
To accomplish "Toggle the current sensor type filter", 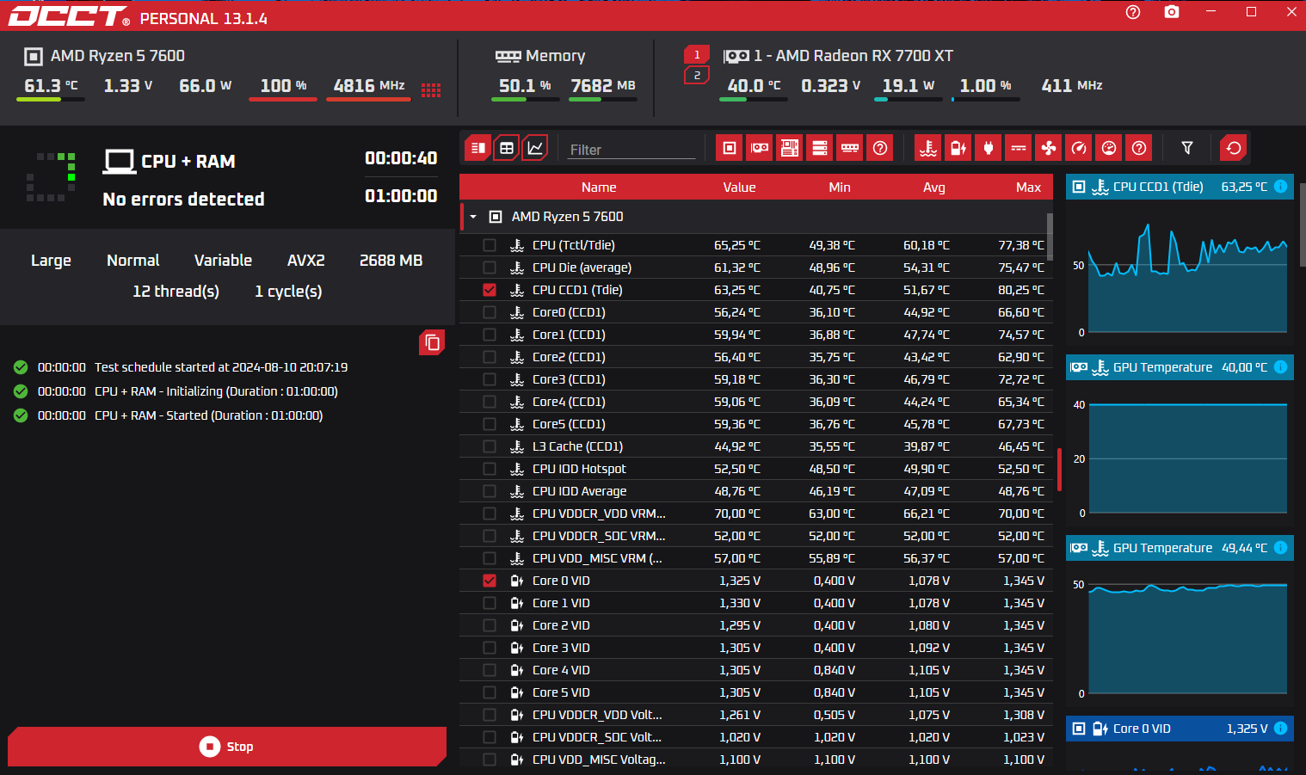I will click(1019, 148).
